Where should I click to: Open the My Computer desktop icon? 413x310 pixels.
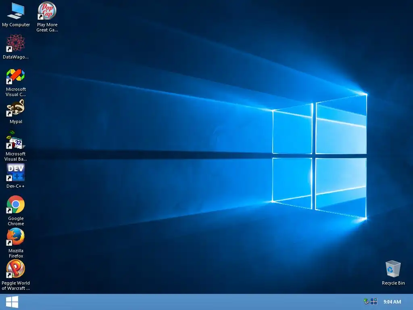click(x=16, y=12)
